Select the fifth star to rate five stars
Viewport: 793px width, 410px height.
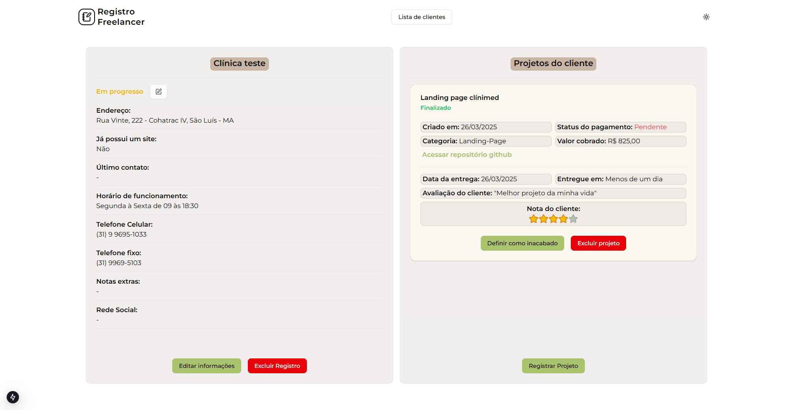point(573,219)
